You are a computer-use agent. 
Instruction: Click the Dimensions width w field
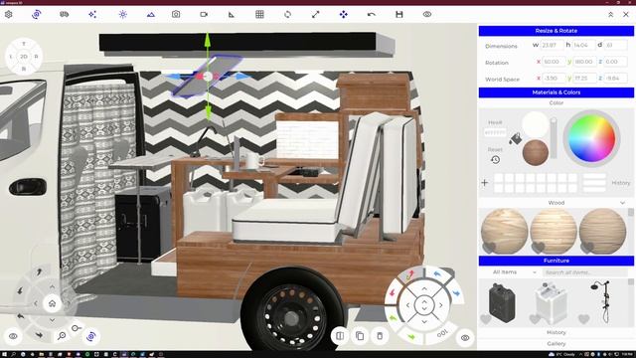click(x=552, y=45)
